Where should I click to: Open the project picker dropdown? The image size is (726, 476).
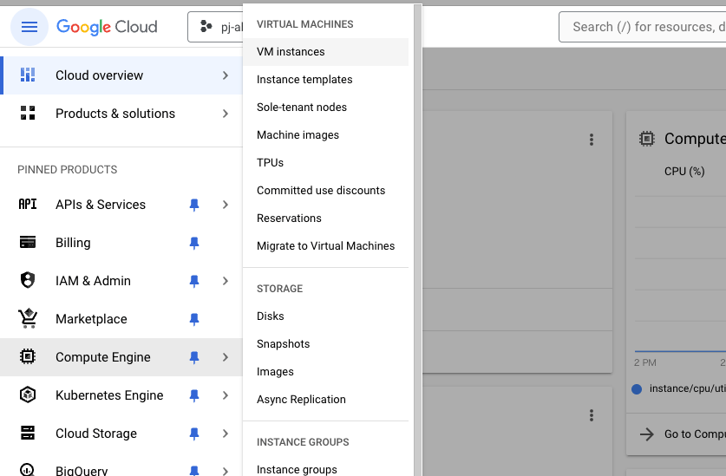(x=215, y=27)
